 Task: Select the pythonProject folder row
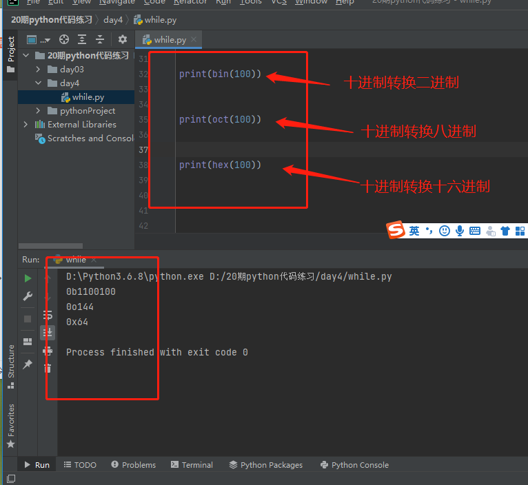point(77,111)
